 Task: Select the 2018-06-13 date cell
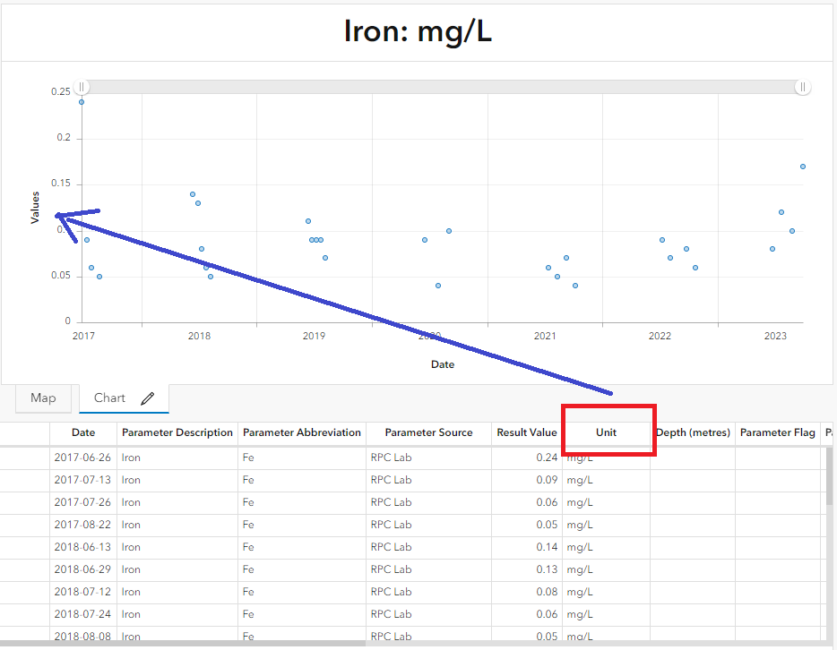(82, 547)
